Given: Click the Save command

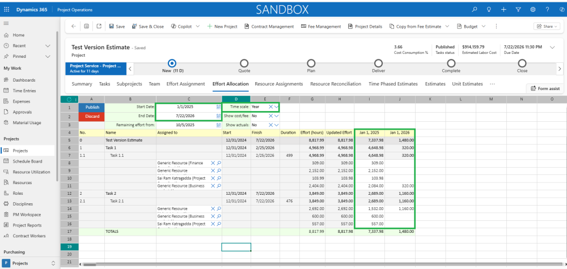Looking at the screenshot, I should pyautogui.click(x=117, y=27).
